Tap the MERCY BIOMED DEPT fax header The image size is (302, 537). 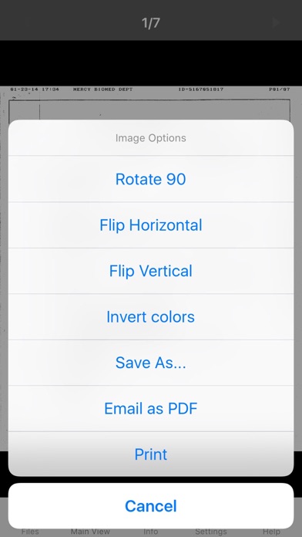[x=102, y=89]
